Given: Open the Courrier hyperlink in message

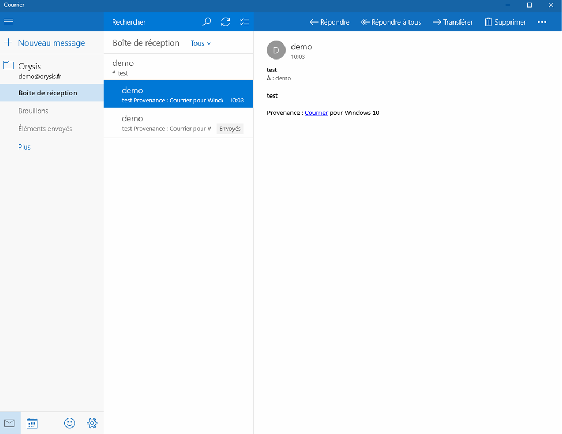Looking at the screenshot, I should click(316, 113).
